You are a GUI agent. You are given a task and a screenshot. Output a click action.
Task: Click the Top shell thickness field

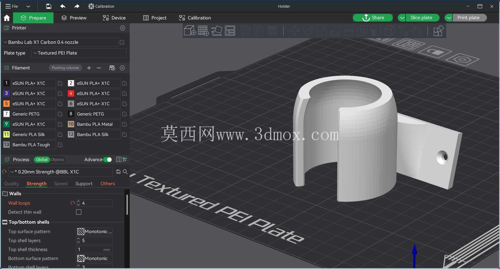[94, 250]
